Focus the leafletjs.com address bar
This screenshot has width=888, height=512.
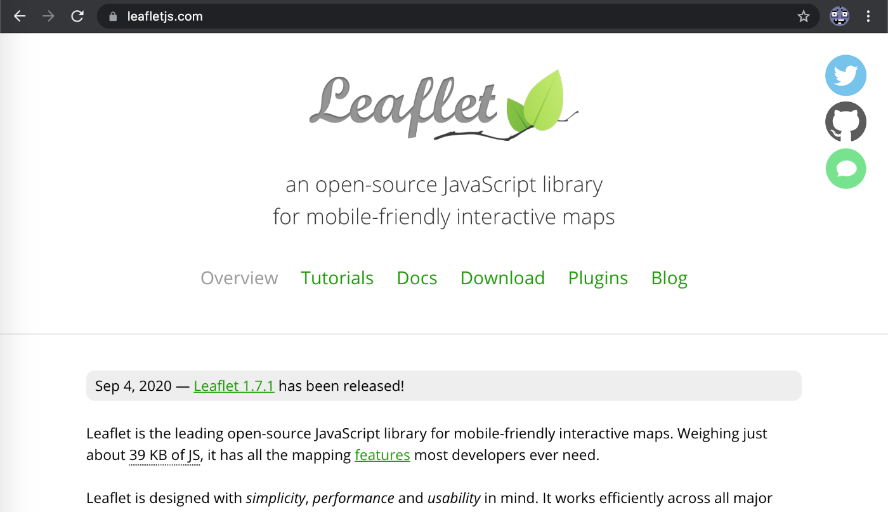457,16
